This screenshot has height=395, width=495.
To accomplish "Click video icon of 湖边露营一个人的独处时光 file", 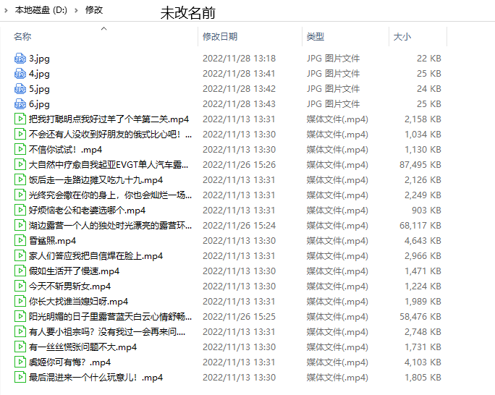I will point(20,225).
